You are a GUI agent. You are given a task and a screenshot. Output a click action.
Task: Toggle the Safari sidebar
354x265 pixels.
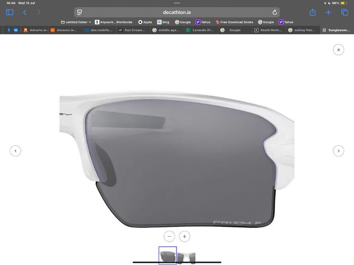pos(10,12)
